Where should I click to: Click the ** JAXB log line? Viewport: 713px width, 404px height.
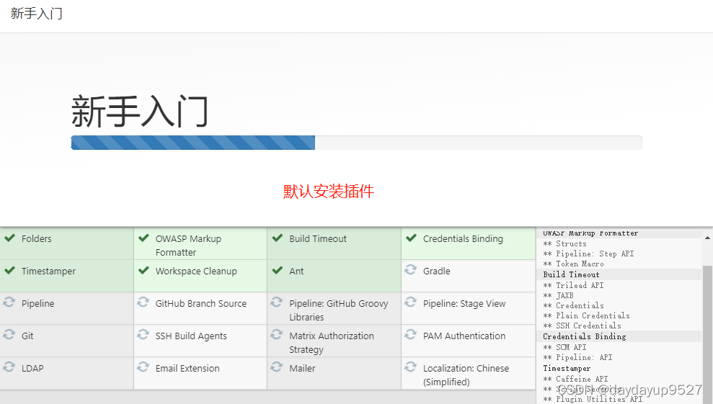559,295
